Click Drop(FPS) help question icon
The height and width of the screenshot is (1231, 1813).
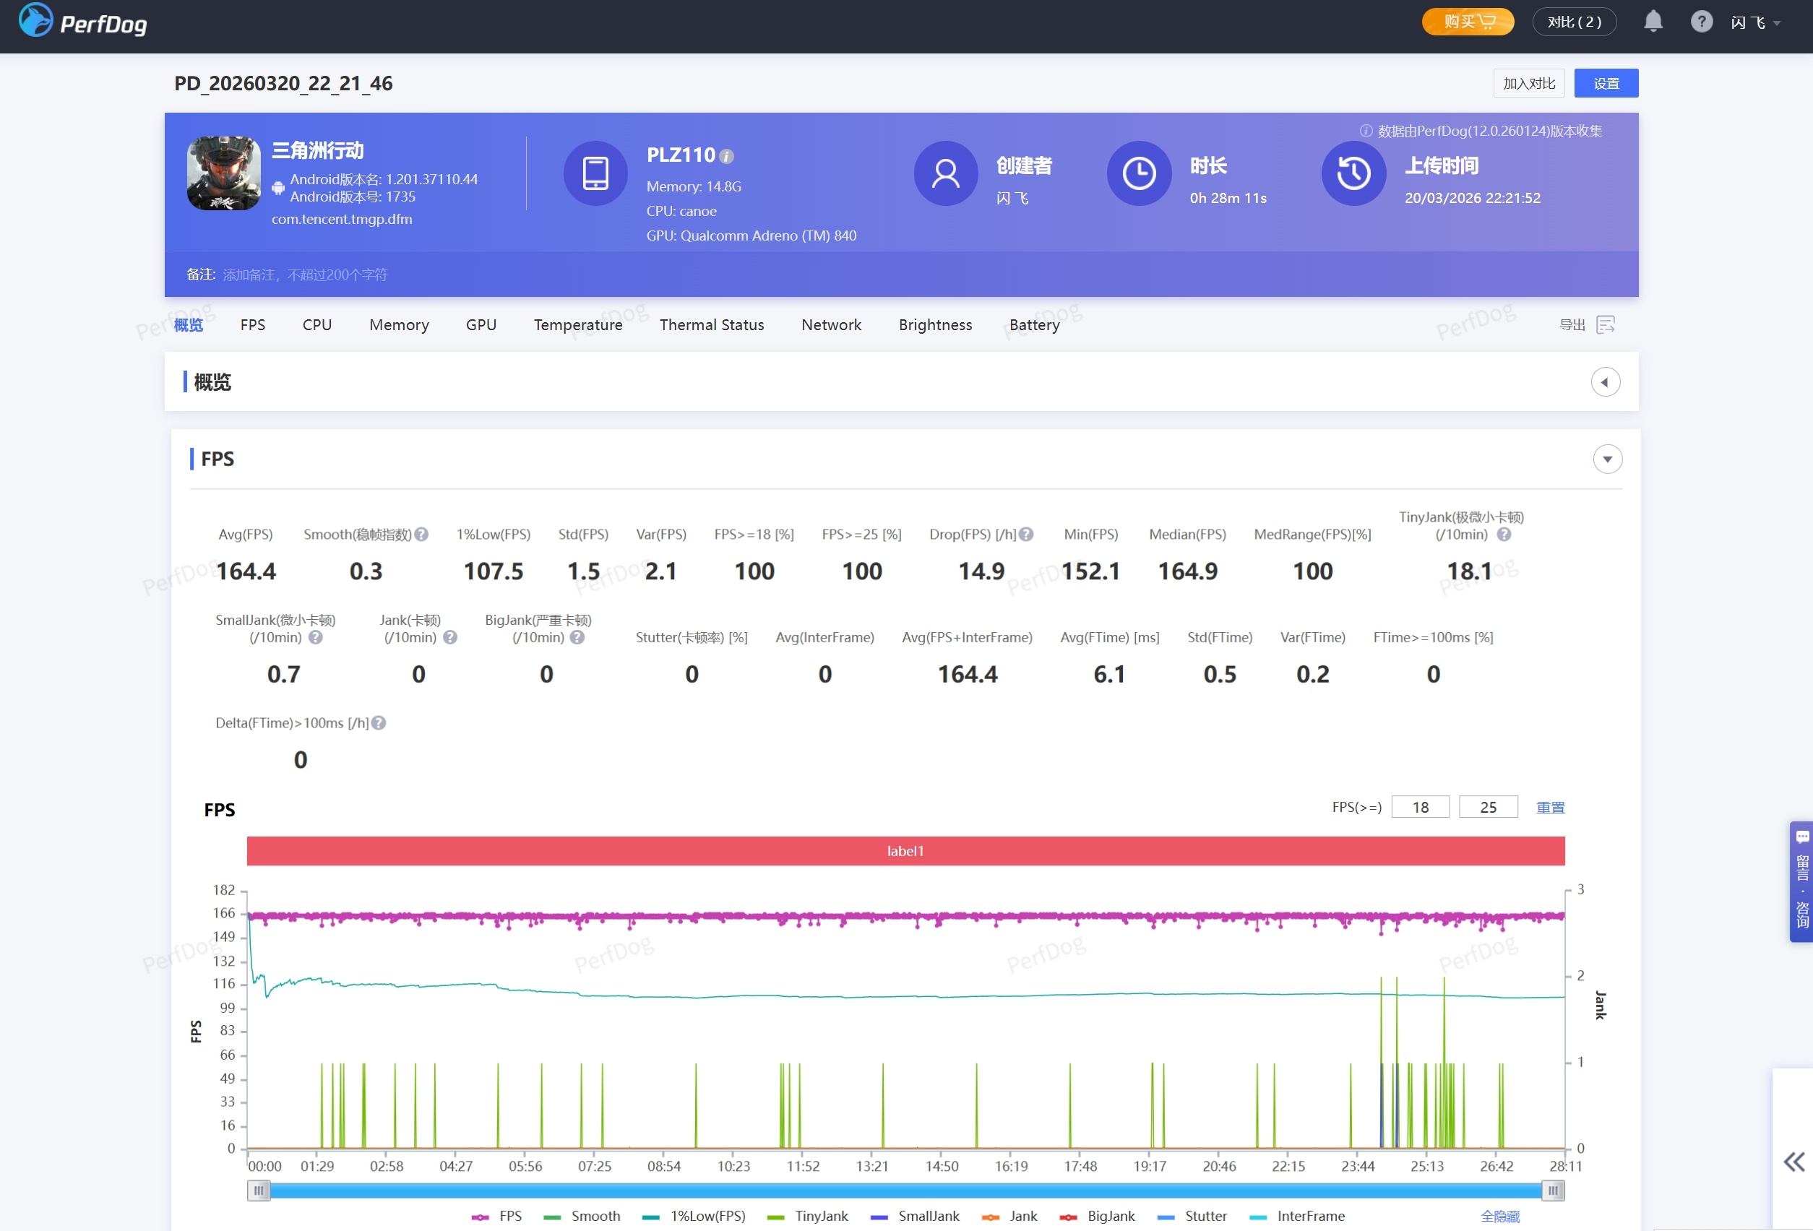(1027, 535)
